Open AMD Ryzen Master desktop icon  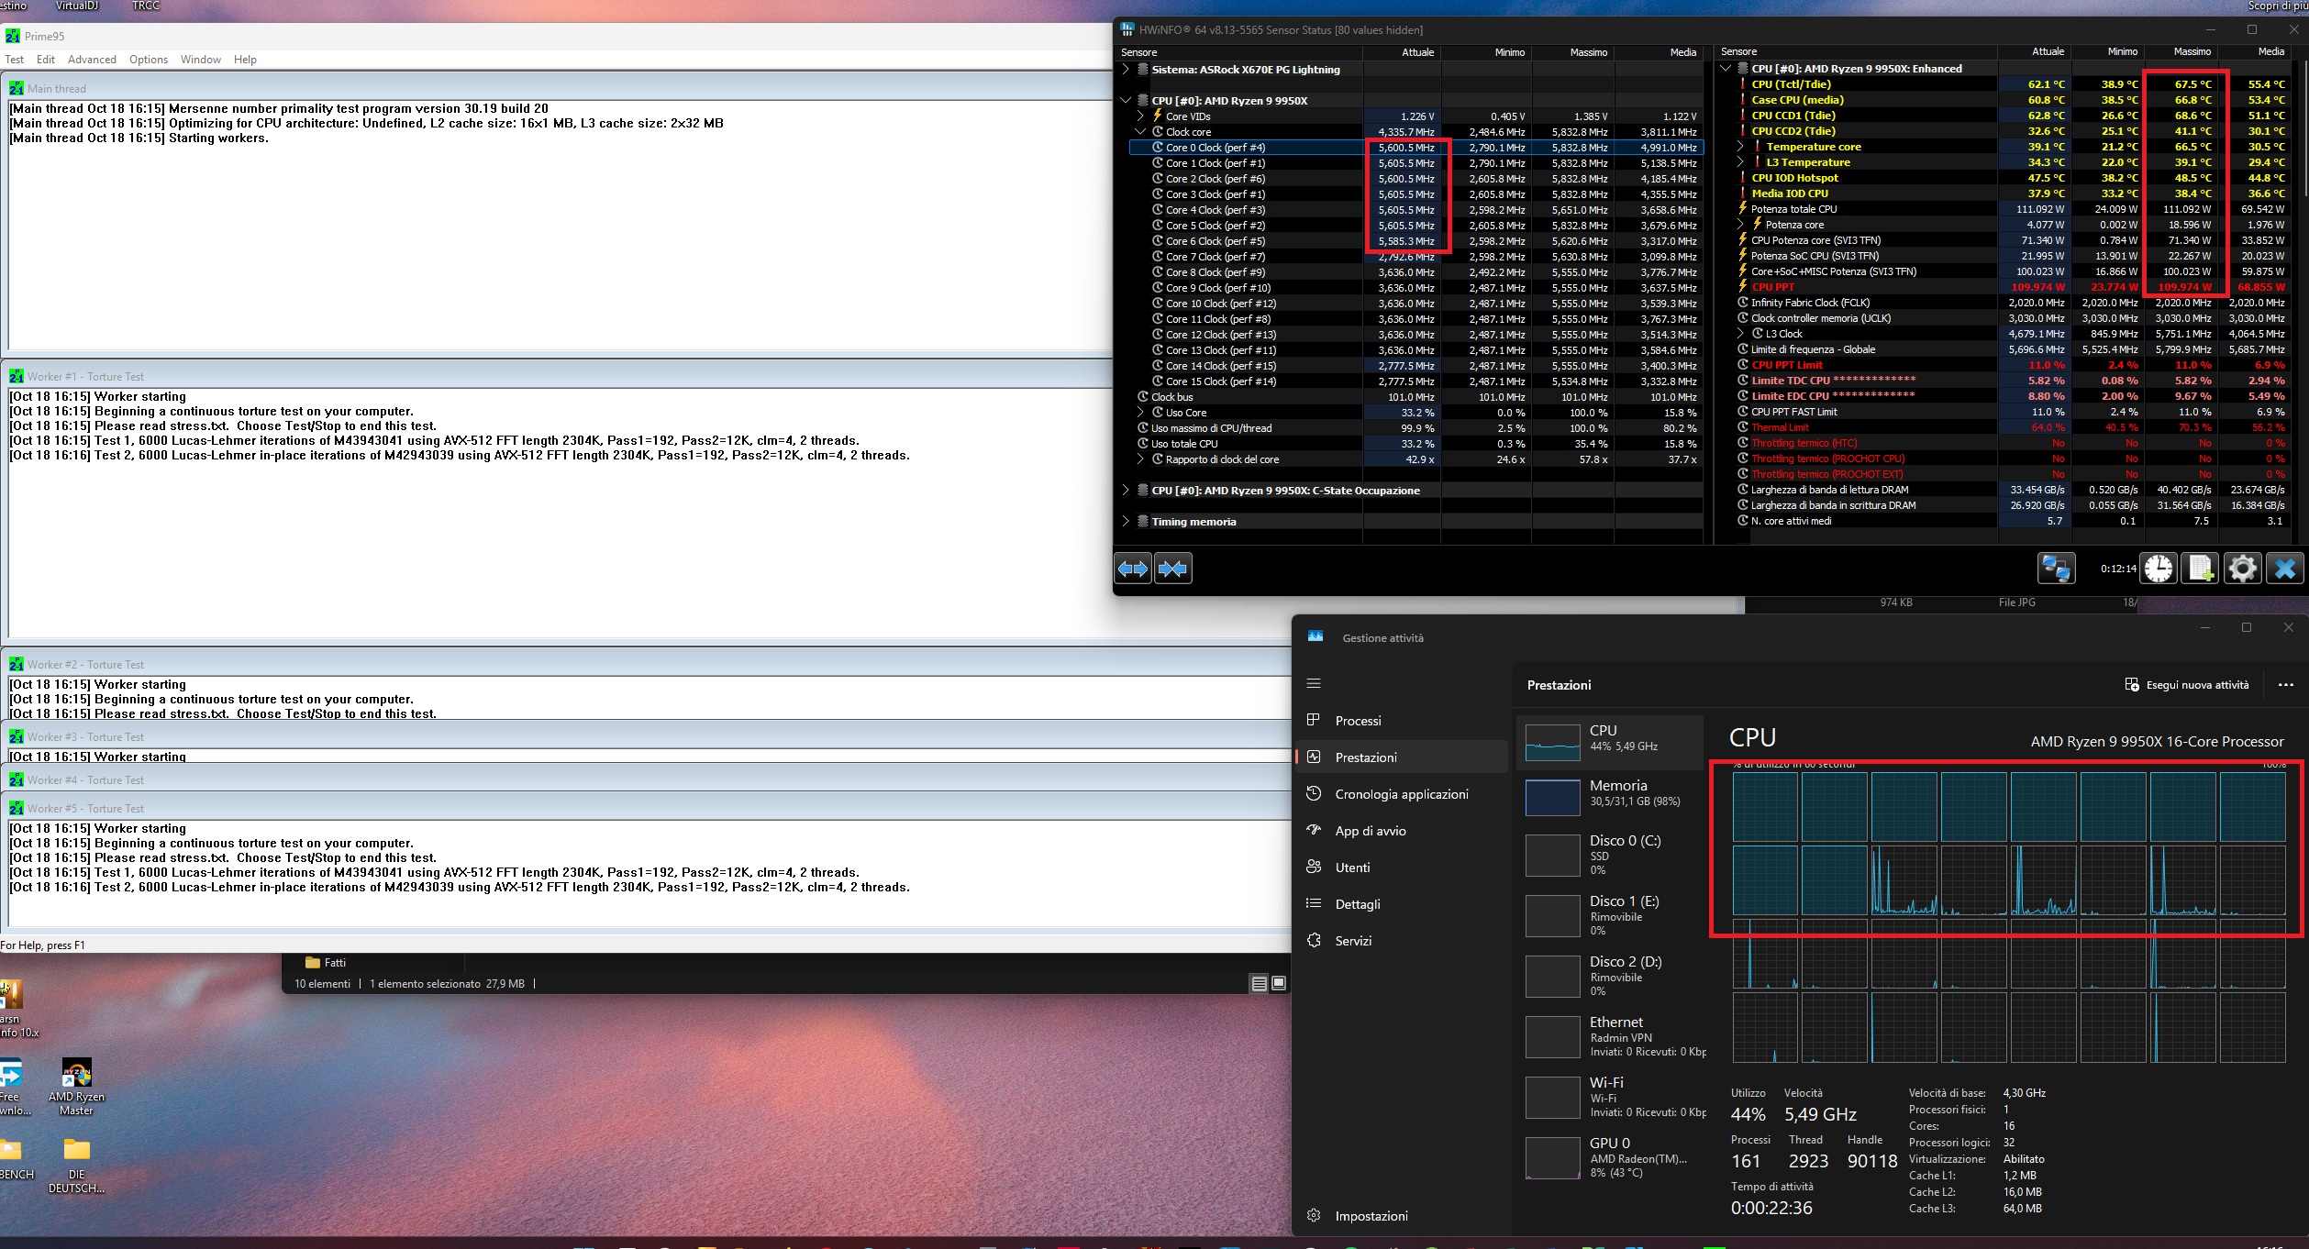pyautogui.click(x=77, y=1087)
